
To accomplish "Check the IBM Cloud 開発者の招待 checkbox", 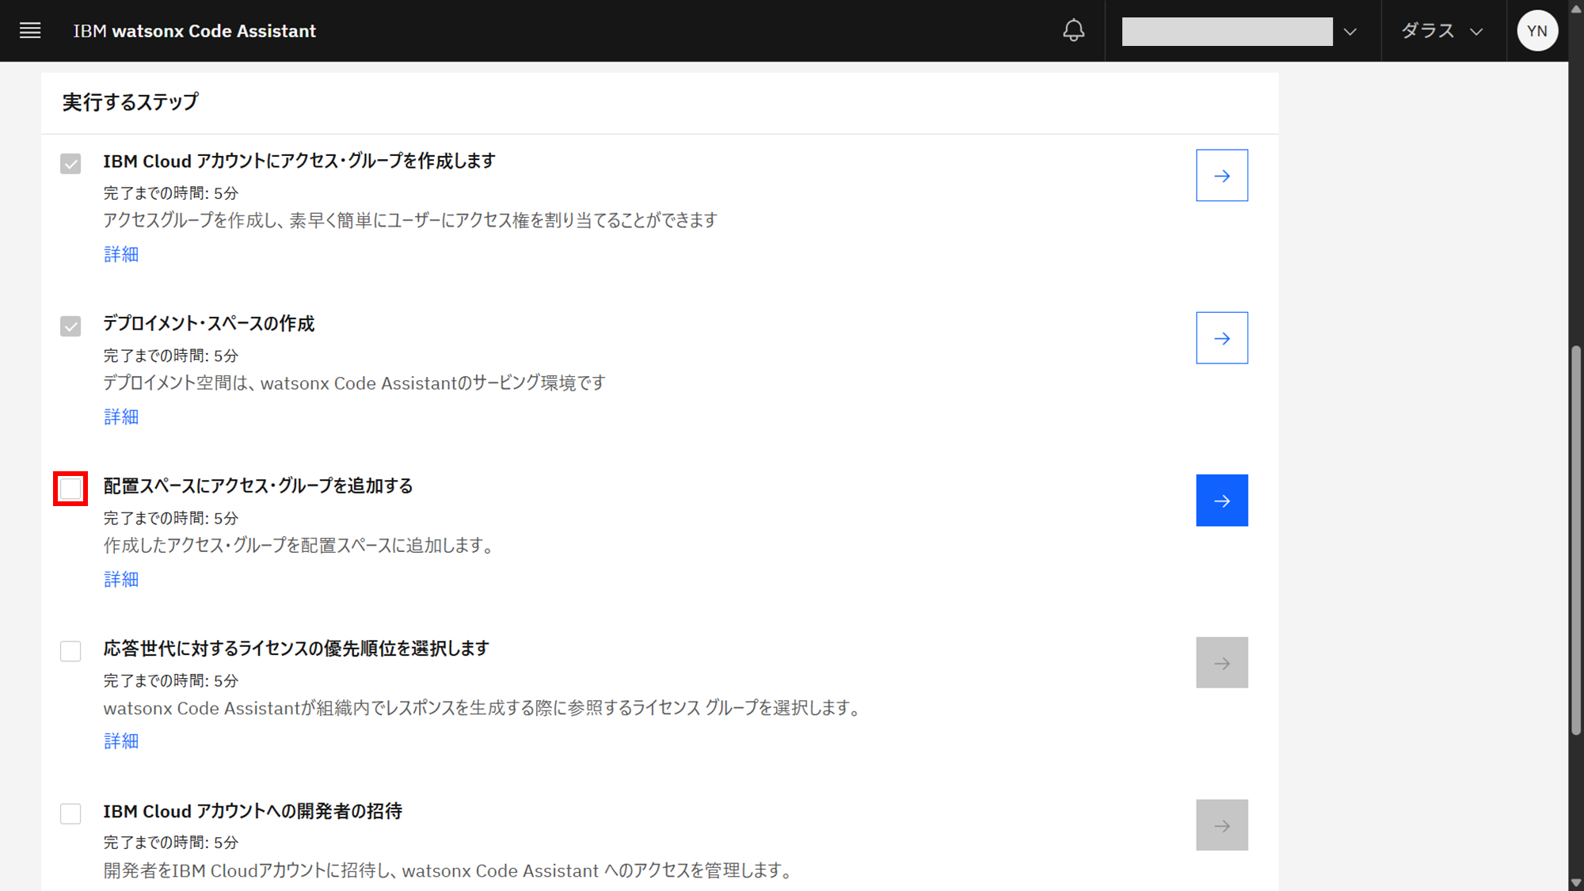I will [70, 813].
